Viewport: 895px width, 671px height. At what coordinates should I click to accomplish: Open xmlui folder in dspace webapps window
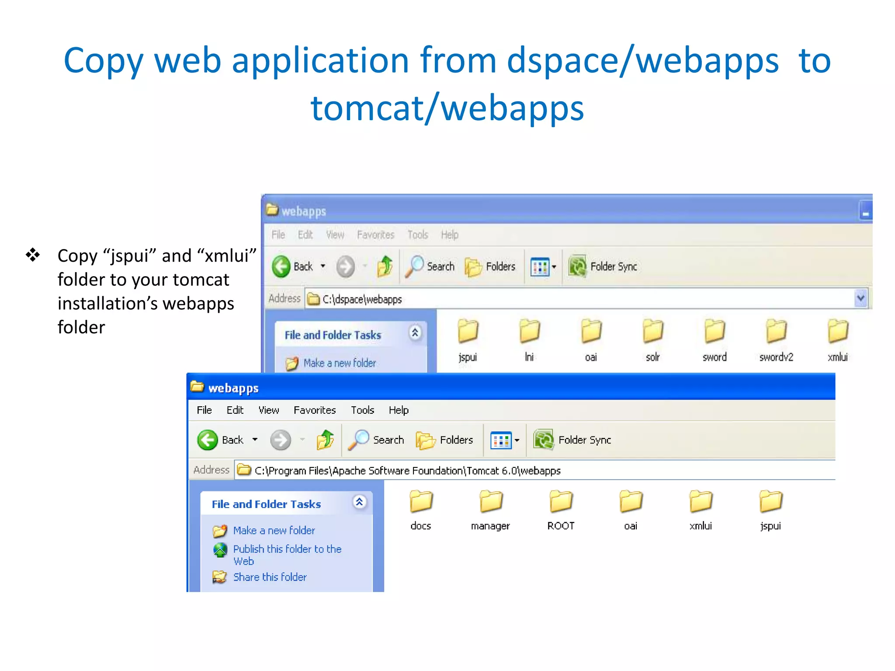click(x=838, y=340)
